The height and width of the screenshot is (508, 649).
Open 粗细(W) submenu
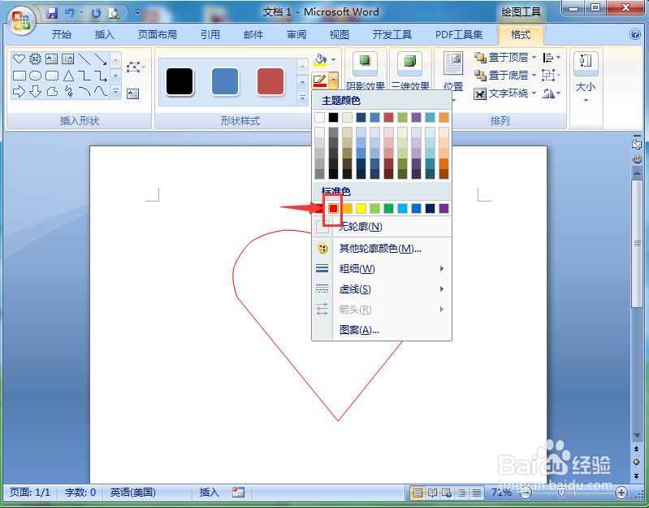pos(382,269)
